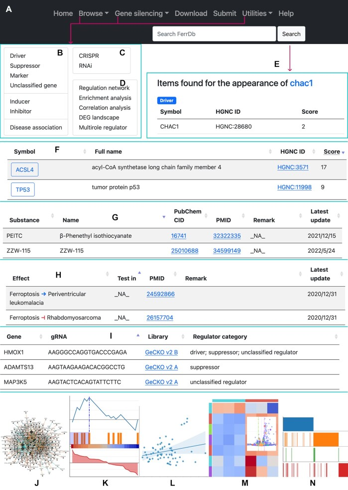Open the HGNC:11998 link
348x490 pixels.
point(294,187)
